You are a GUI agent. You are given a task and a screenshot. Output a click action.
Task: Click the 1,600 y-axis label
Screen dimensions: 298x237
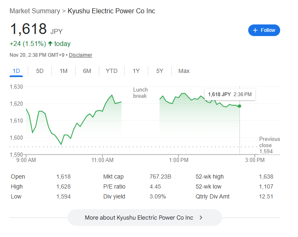point(16,138)
